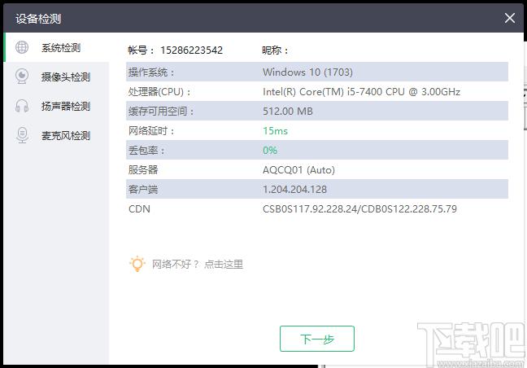527x368 pixels.
Task: Click the AQCQ01 (Auto) server value
Action: tap(298, 170)
